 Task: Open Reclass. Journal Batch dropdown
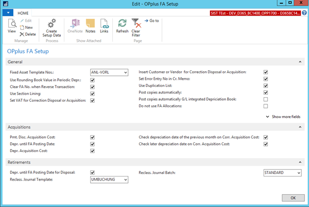tap(299, 173)
